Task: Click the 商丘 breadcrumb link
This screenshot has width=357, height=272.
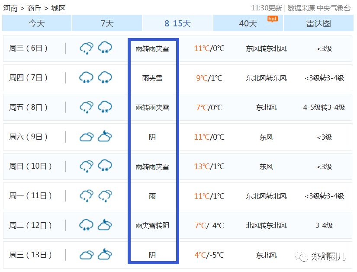Action: click(34, 8)
